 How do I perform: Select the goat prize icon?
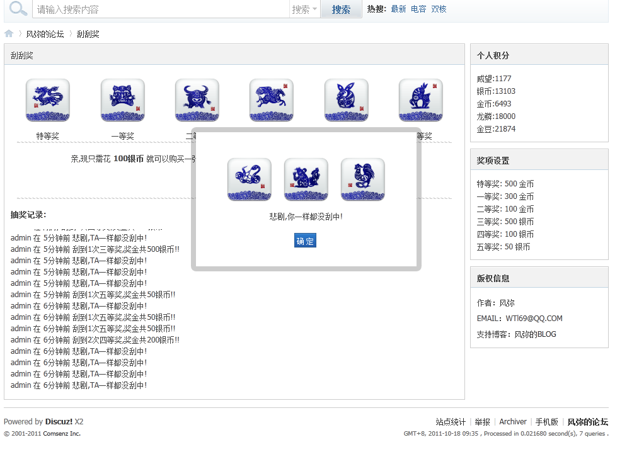click(x=421, y=100)
